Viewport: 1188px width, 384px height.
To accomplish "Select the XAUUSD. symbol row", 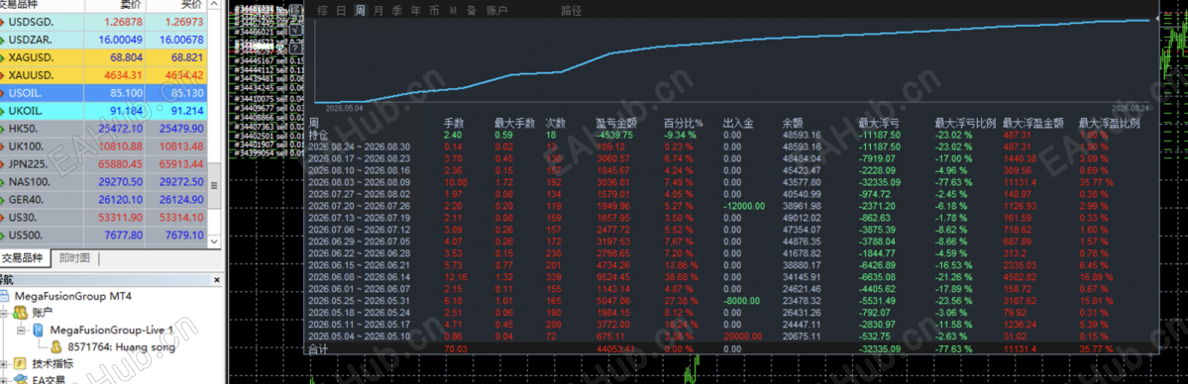I will [104, 75].
